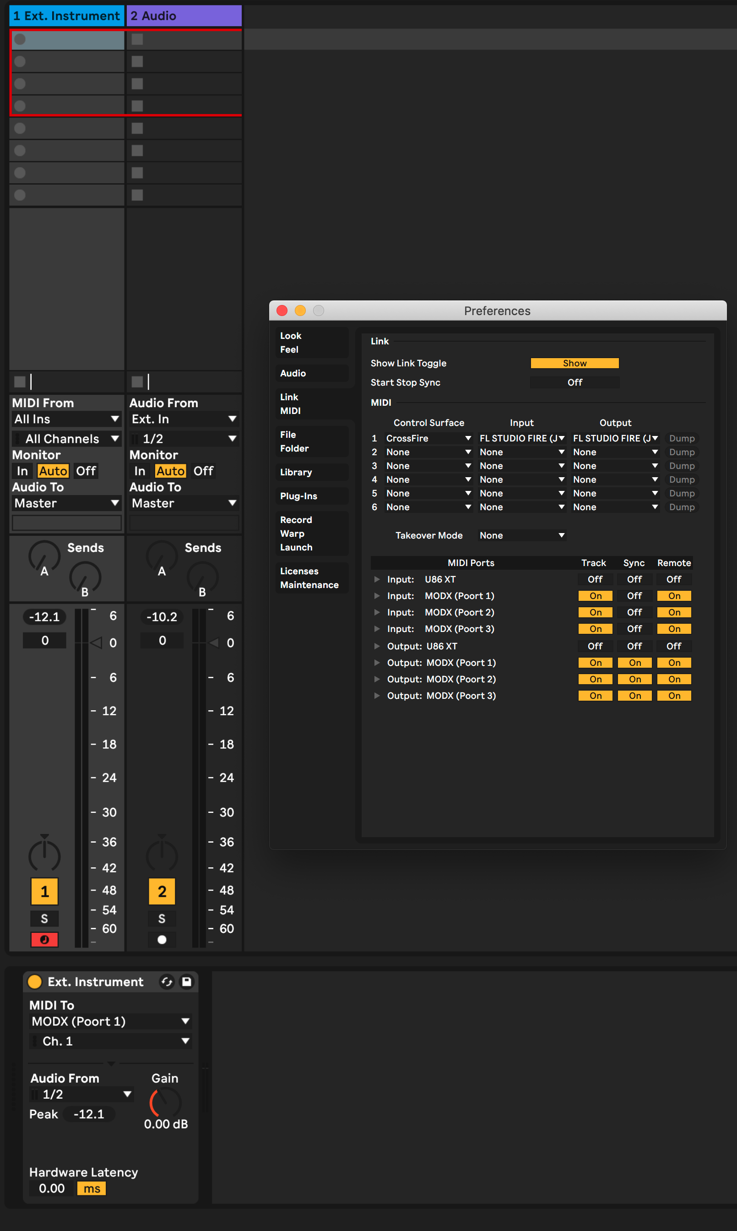Open MIDI To MODX (Poort 1) dropdown

click(110, 1021)
